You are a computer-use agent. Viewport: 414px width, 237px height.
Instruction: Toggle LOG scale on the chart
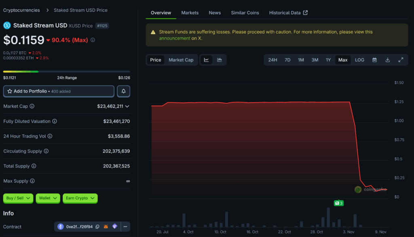click(359, 60)
